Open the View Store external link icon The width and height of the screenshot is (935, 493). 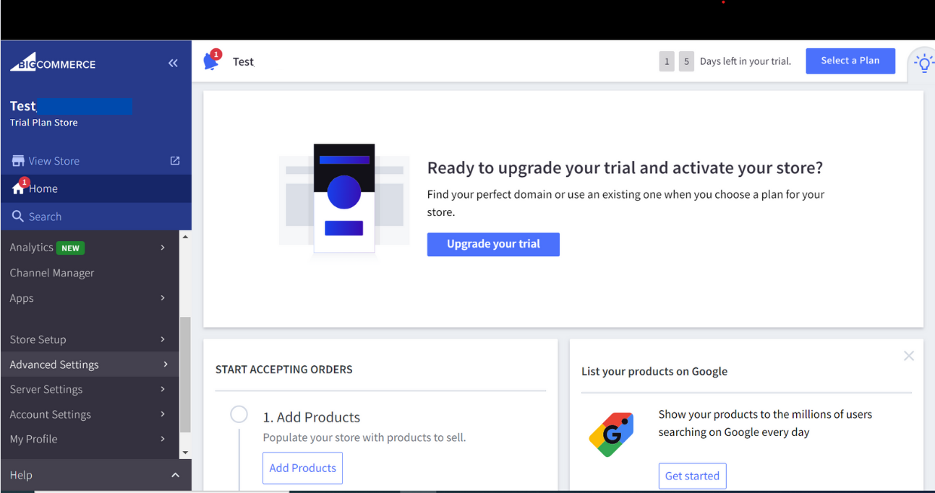pyautogui.click(x=175, y=161)
